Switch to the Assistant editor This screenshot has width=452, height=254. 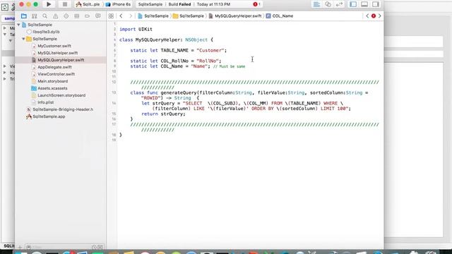pyautogui.click(x=328, y=4)
